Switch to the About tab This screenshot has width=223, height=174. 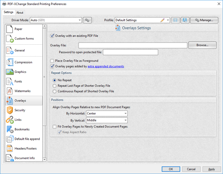coord(20,12)
